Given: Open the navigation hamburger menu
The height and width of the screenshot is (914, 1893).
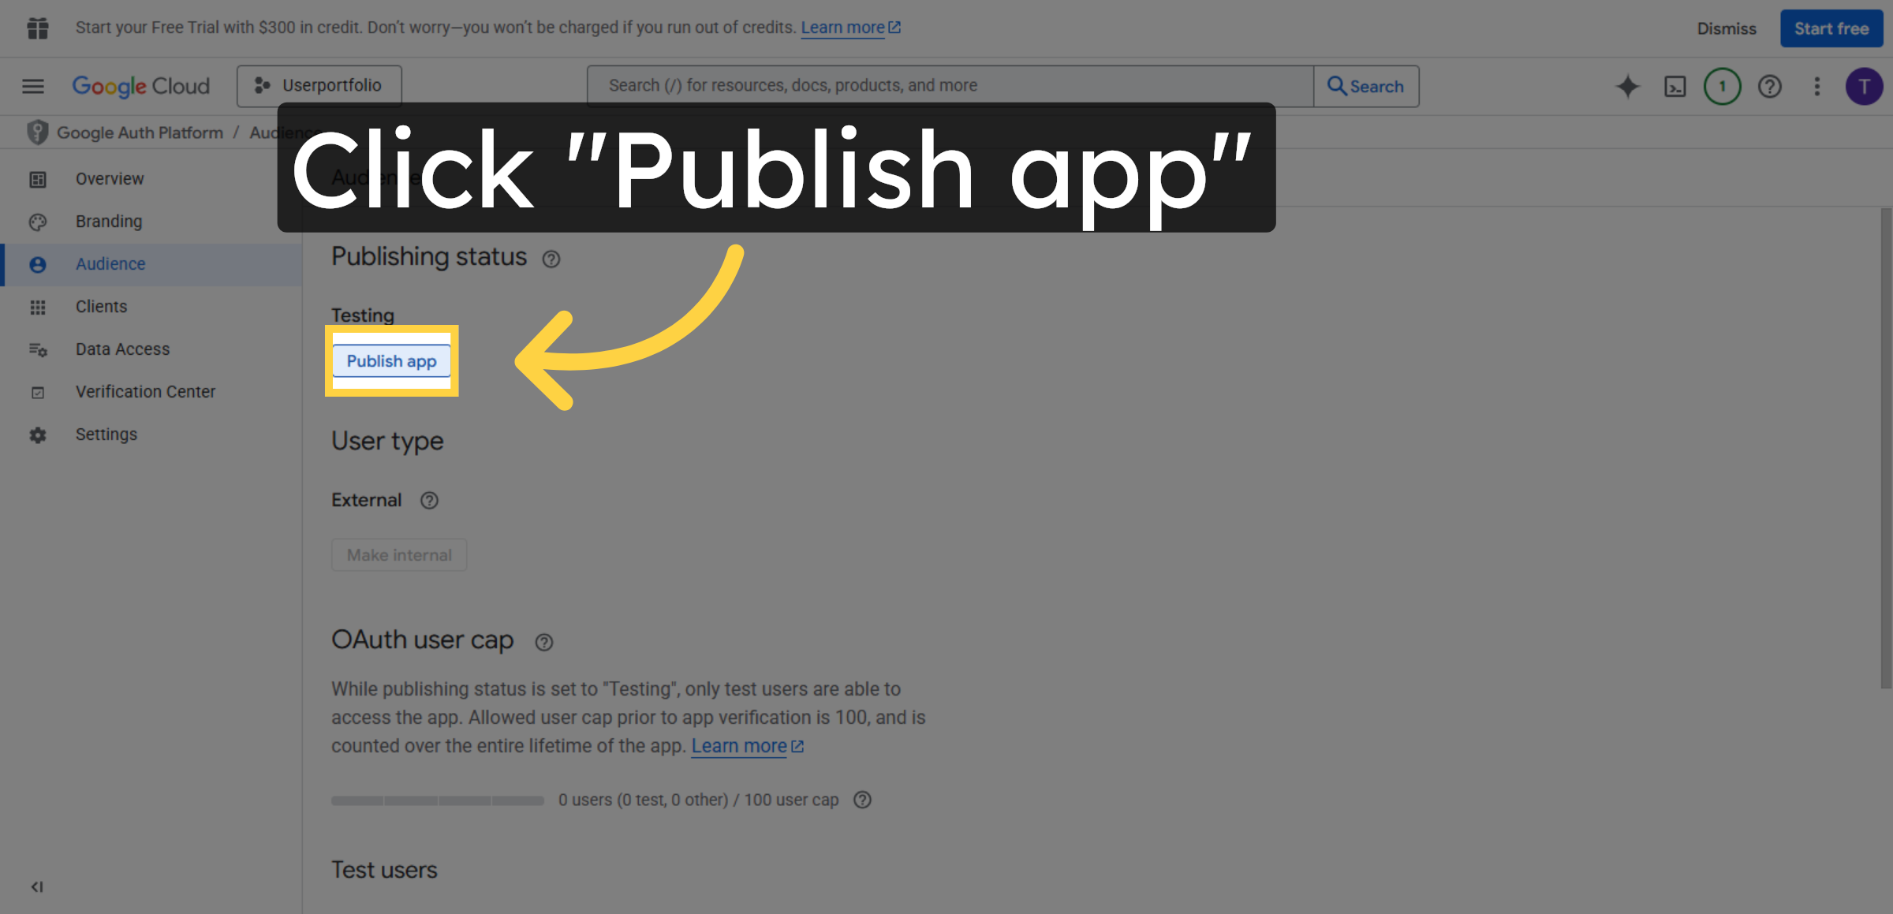Looking at the screenshot, I should point(32,86).
